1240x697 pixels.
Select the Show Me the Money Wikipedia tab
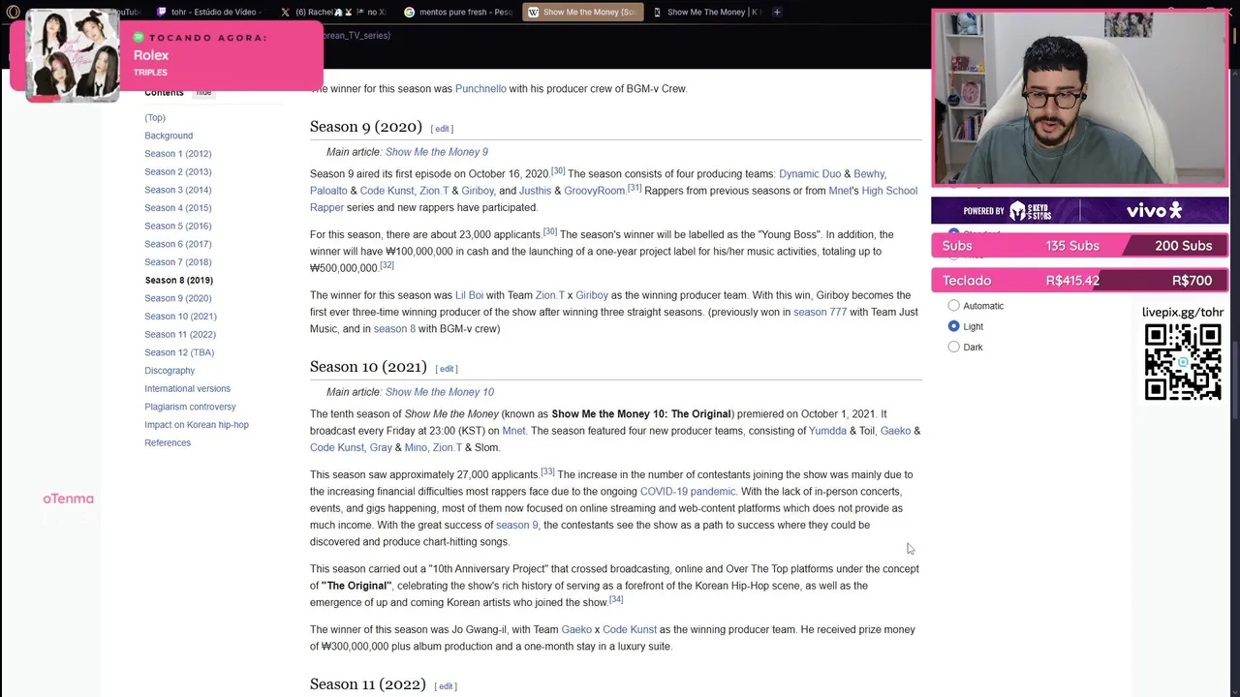582,13
